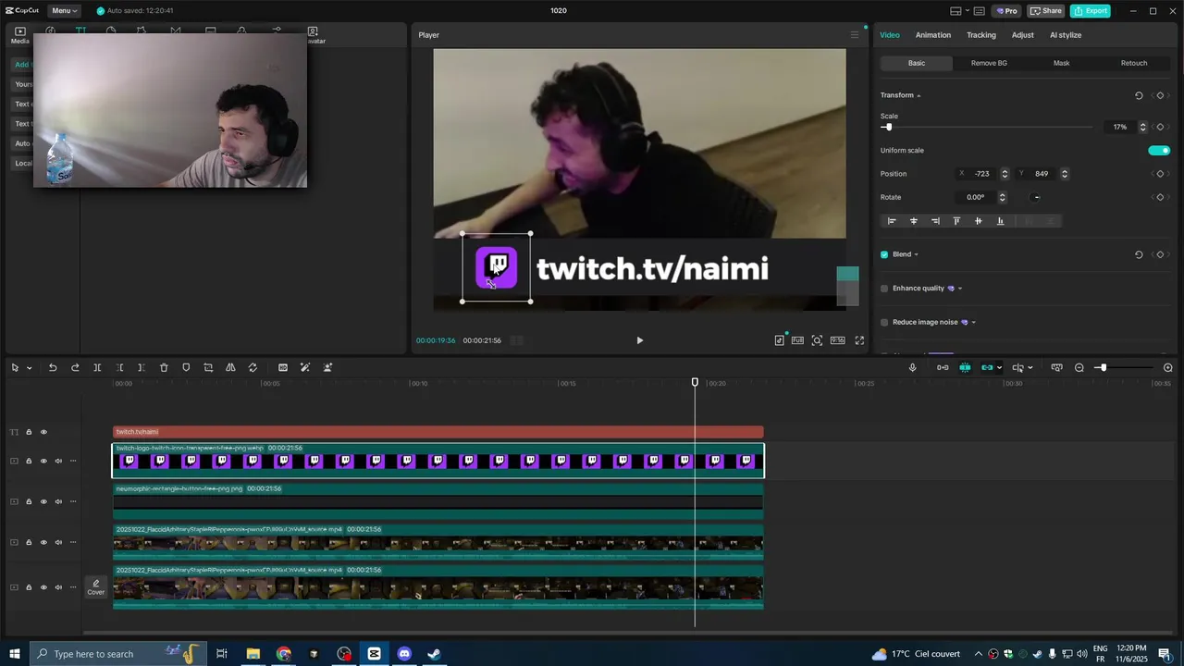Add a Position keyframe diamond
Screen dimensions: 1184x666
[1160, 174]
